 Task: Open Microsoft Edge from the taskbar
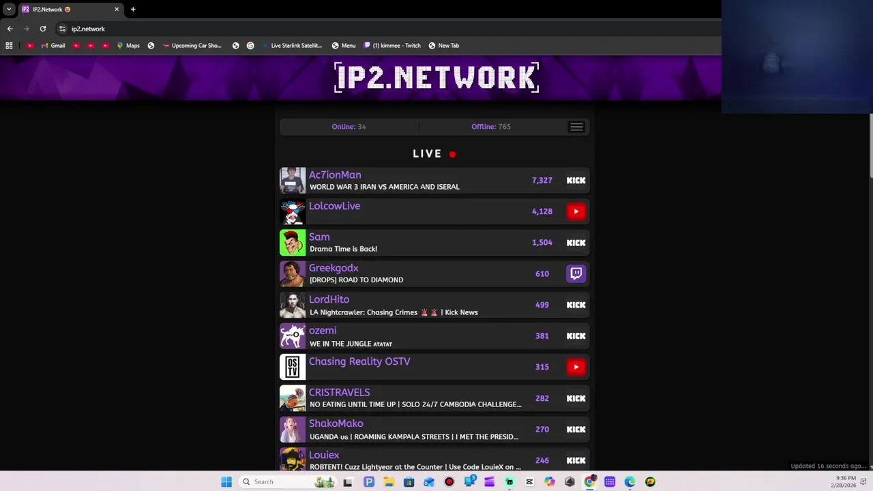630,481
